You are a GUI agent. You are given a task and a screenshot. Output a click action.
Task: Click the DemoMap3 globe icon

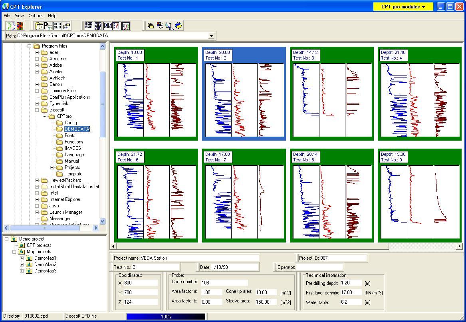[x=29, y=271]
